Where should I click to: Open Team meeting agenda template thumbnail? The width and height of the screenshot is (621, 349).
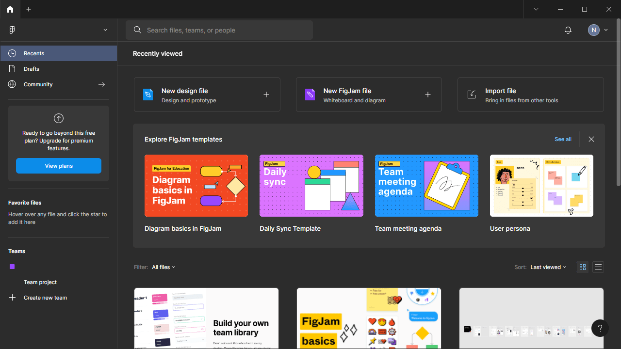point(426,186)
